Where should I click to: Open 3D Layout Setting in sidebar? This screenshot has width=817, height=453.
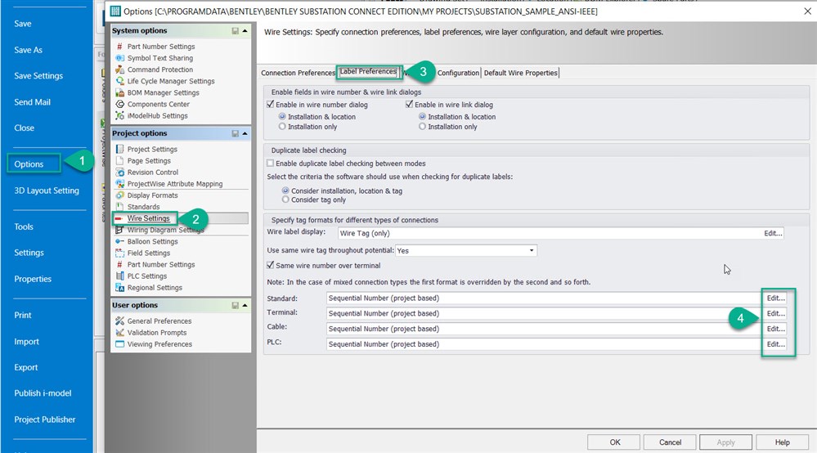[47, 191]
